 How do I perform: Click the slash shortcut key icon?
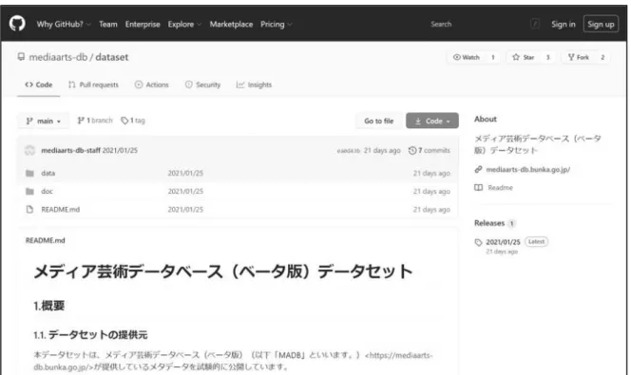pos(535,24)
